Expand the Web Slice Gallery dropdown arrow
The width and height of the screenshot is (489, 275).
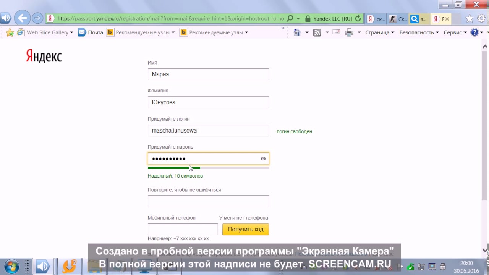coord(72,32)
